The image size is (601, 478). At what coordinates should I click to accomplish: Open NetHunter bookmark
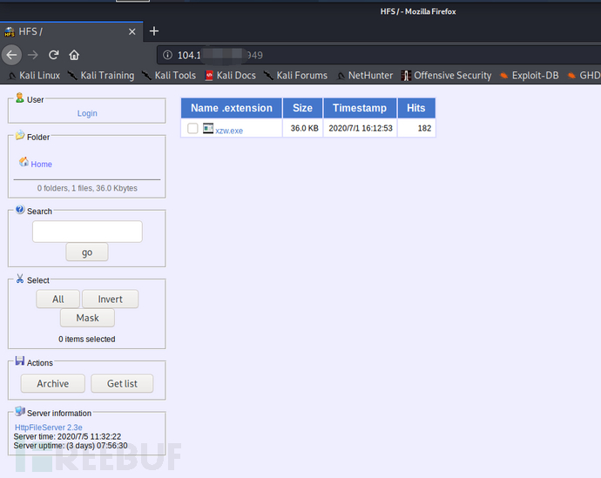(365, 76)
